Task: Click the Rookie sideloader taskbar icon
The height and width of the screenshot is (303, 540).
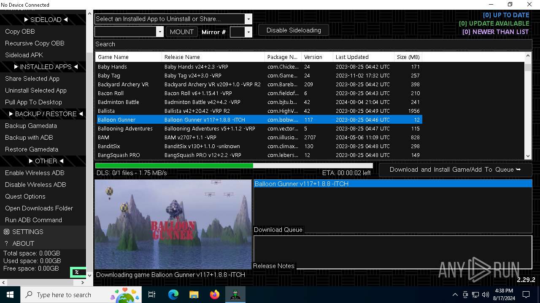Action: (x=235, y=295)
